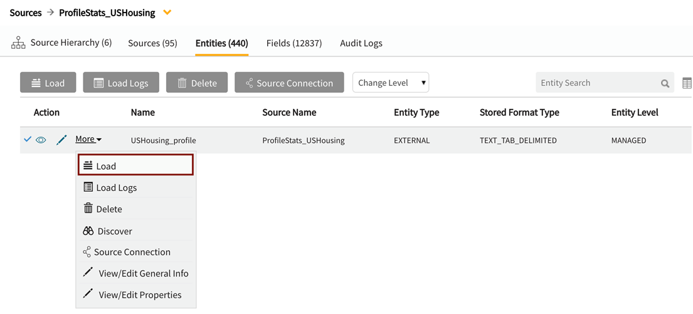
Task: Switch to the Entities (440) tab
Action: click(222, 43)
